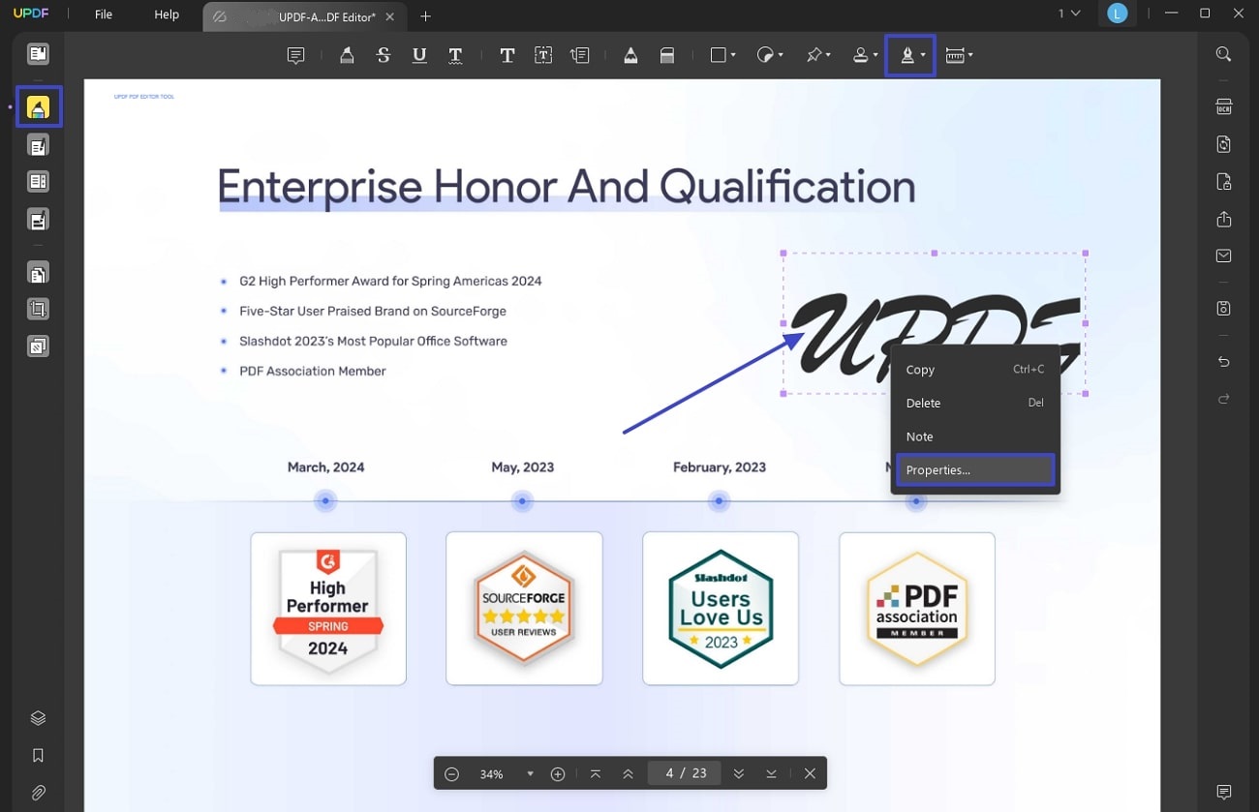Screen dimensions: 1259x812
Task: Open the shapes dropdown arrow
Action: [x=732, y=55]
